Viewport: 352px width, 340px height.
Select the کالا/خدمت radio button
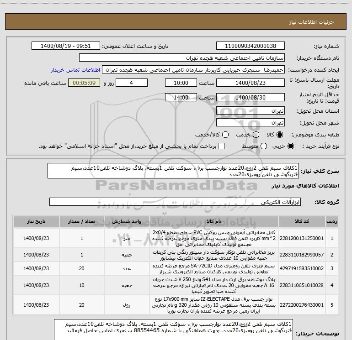pos(225,135)
